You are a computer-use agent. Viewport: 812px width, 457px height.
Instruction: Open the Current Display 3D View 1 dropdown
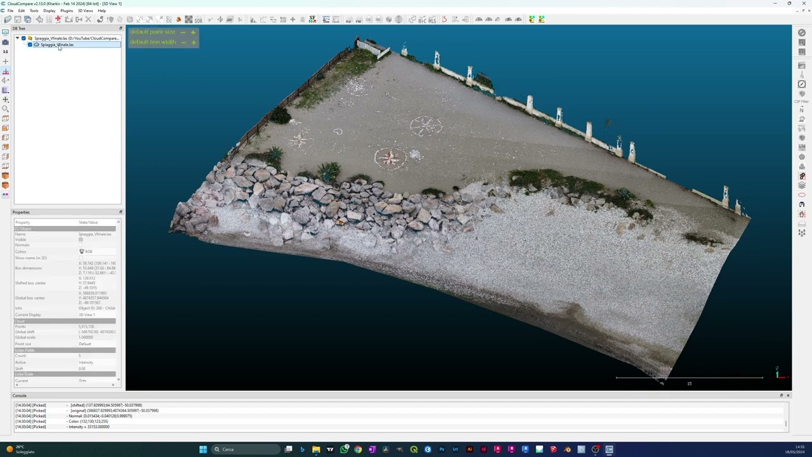(97, 315)
